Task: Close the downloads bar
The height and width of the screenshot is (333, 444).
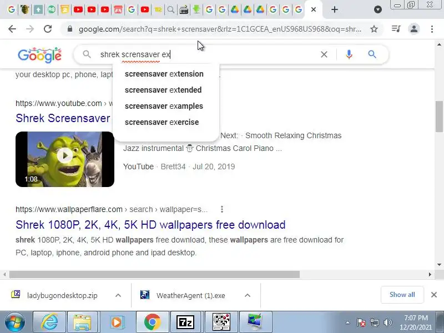Action: pyautogui.click(x=434, y=295)
